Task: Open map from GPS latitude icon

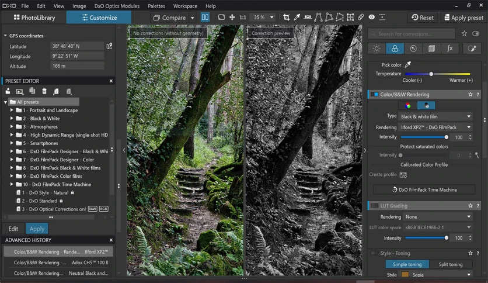Action: click(109, 46)
